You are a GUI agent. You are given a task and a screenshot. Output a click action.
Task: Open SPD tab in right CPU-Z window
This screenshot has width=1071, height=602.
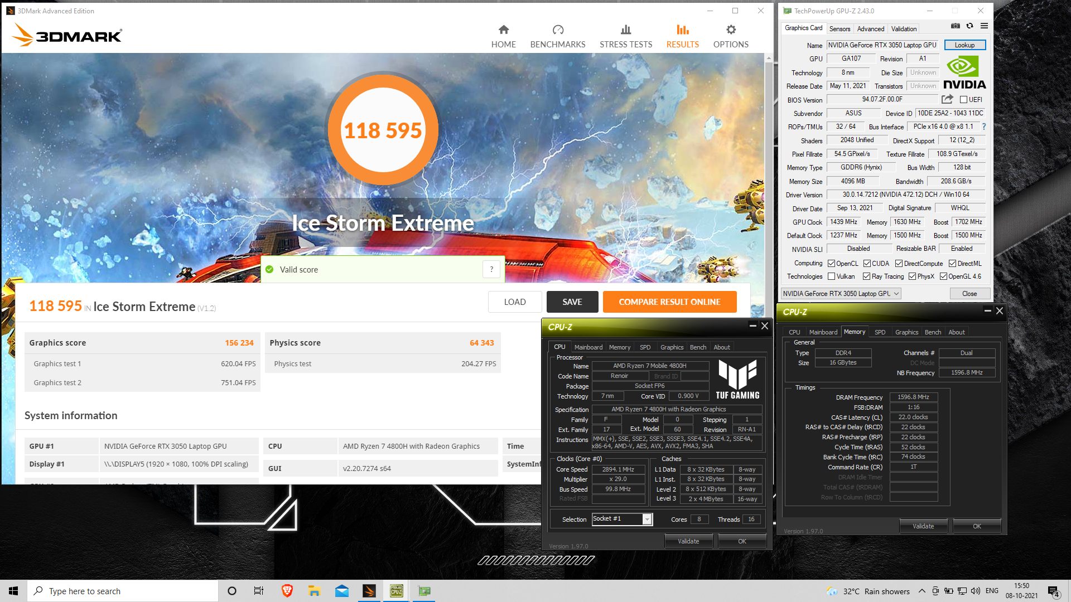click(880, 332)
